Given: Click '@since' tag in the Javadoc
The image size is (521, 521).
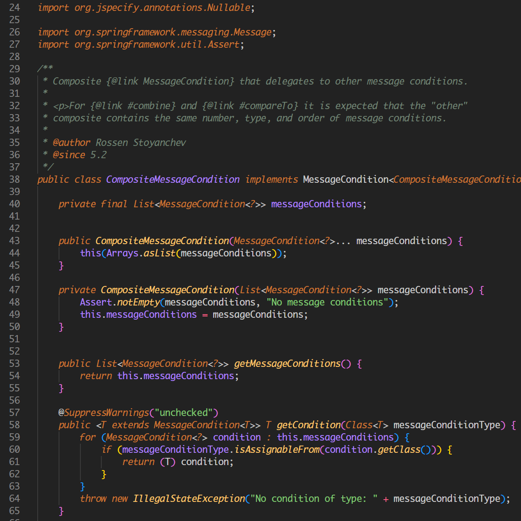Looking at the screenshot, I should tap(69, 155).
